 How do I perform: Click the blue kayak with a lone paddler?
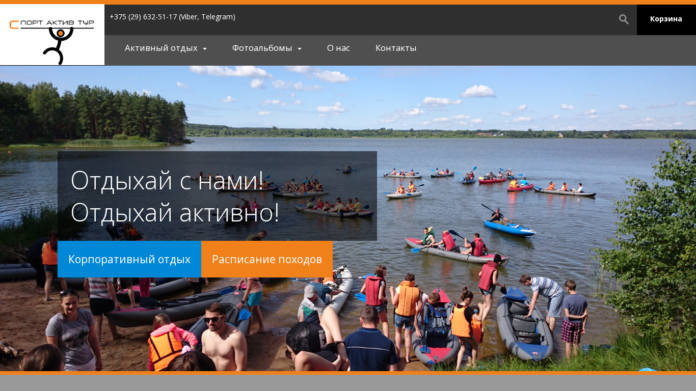508,225
